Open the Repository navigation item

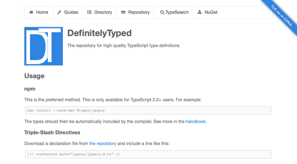coord(139,12)
